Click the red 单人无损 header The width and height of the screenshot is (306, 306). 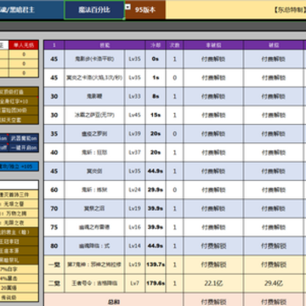click(x=24, y=45)
